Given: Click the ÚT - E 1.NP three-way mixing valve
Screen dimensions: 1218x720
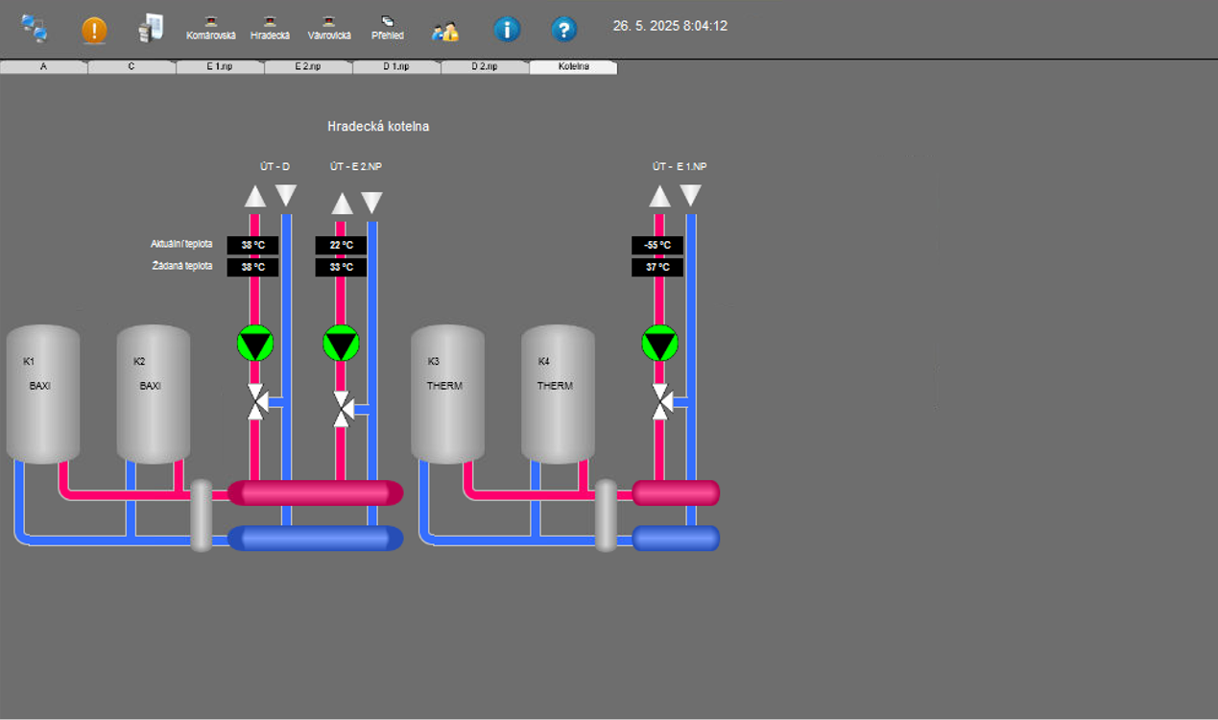Looking at the screenshot, I should 661,402.
